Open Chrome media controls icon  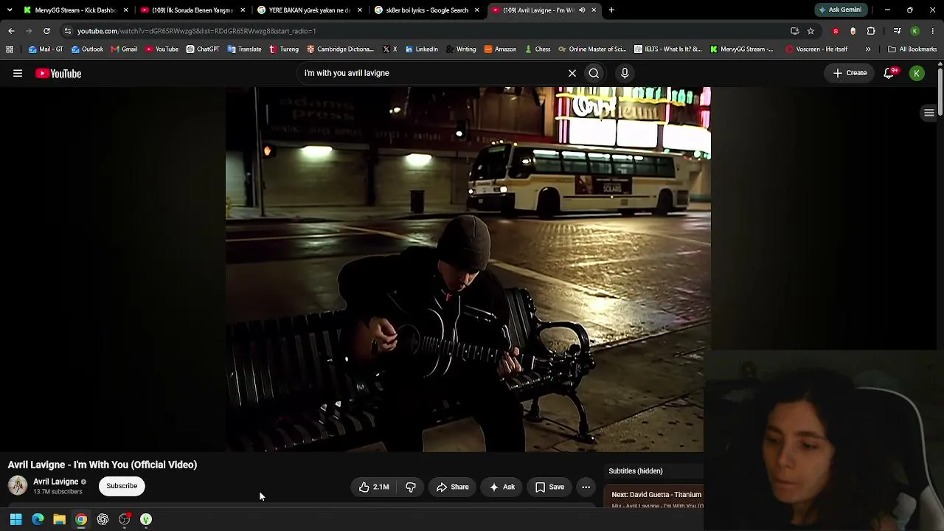point(898,31)
